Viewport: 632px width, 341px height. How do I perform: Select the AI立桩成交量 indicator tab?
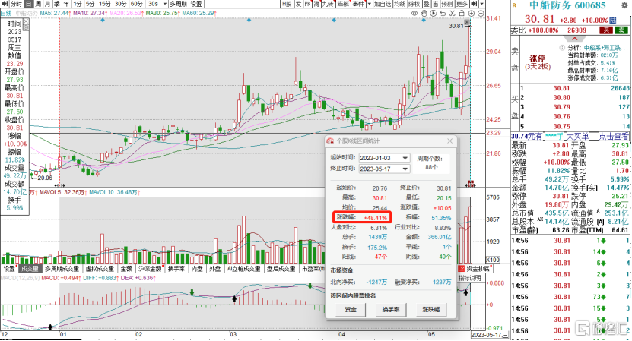click(243, 269)
